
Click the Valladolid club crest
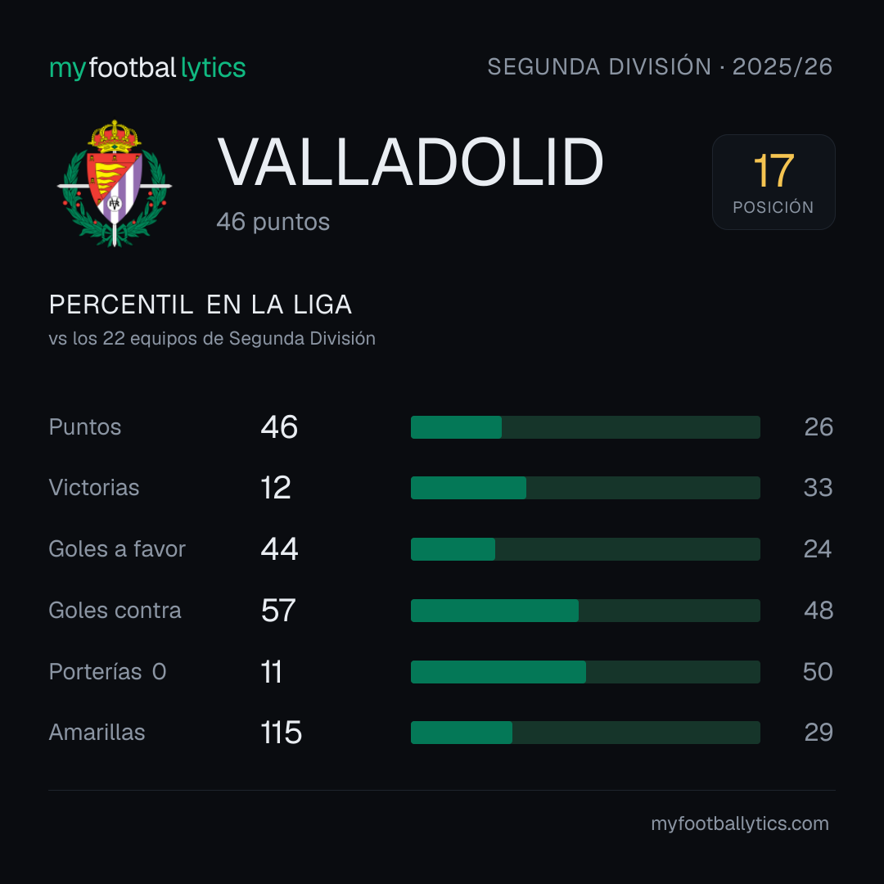115,183
